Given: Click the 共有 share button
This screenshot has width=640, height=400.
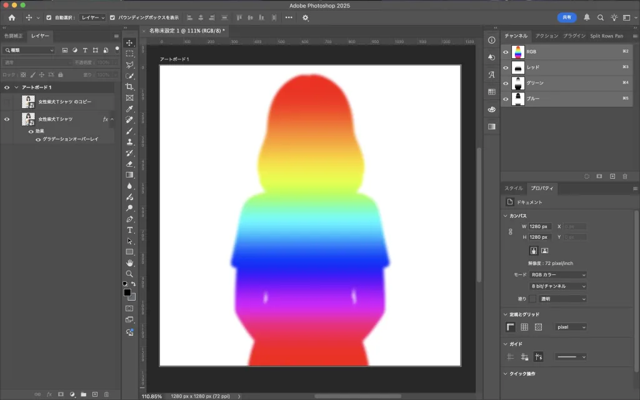Looking at the screenshot, I should coord(566,17).
